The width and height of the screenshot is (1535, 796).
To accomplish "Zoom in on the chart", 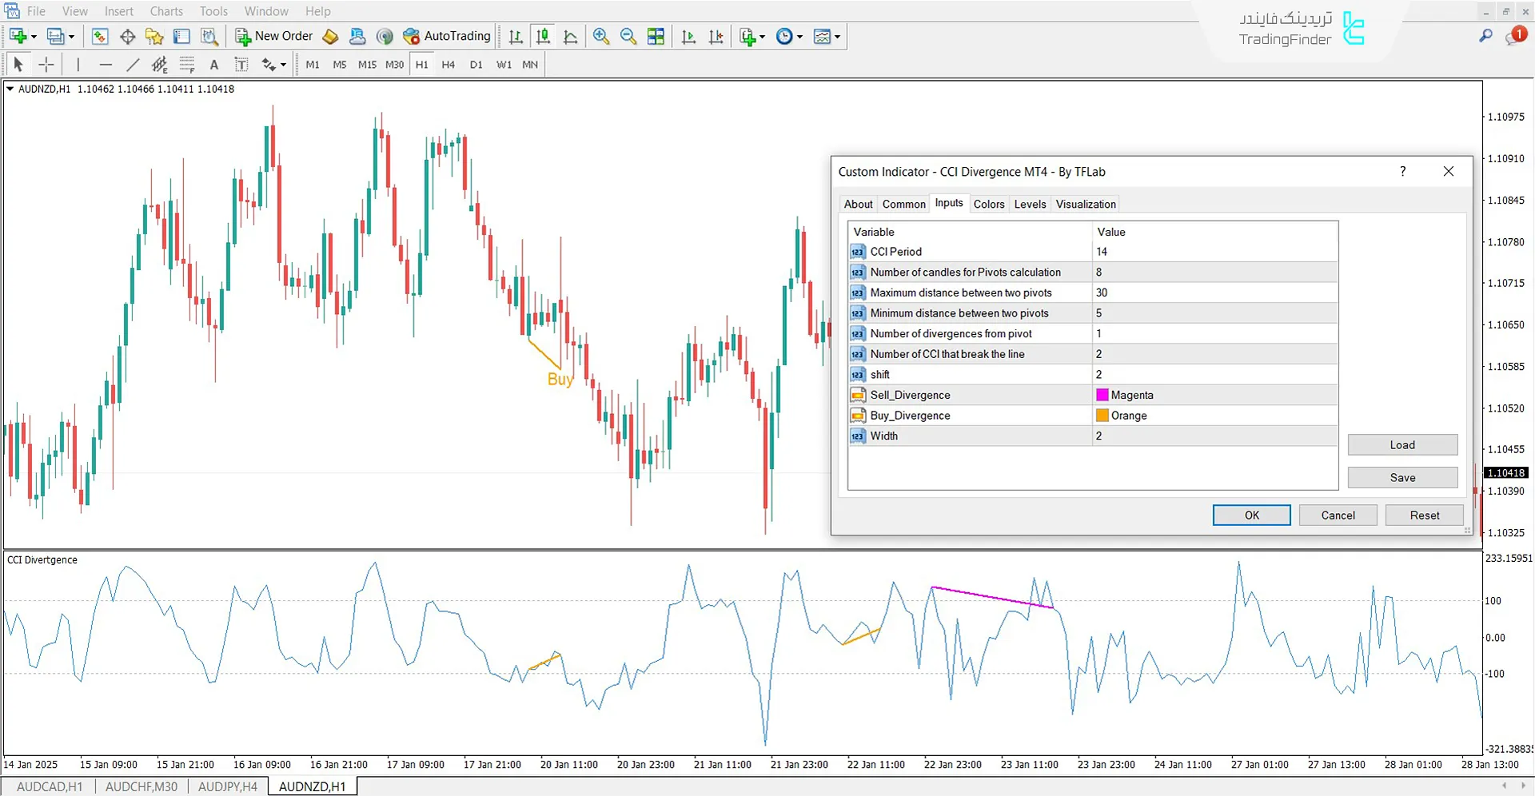I will 601,36.
